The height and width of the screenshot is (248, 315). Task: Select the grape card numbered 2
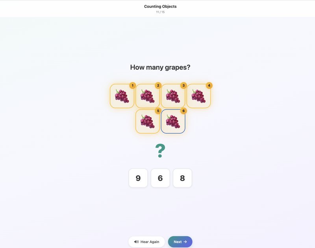click(x=147, y=96)
